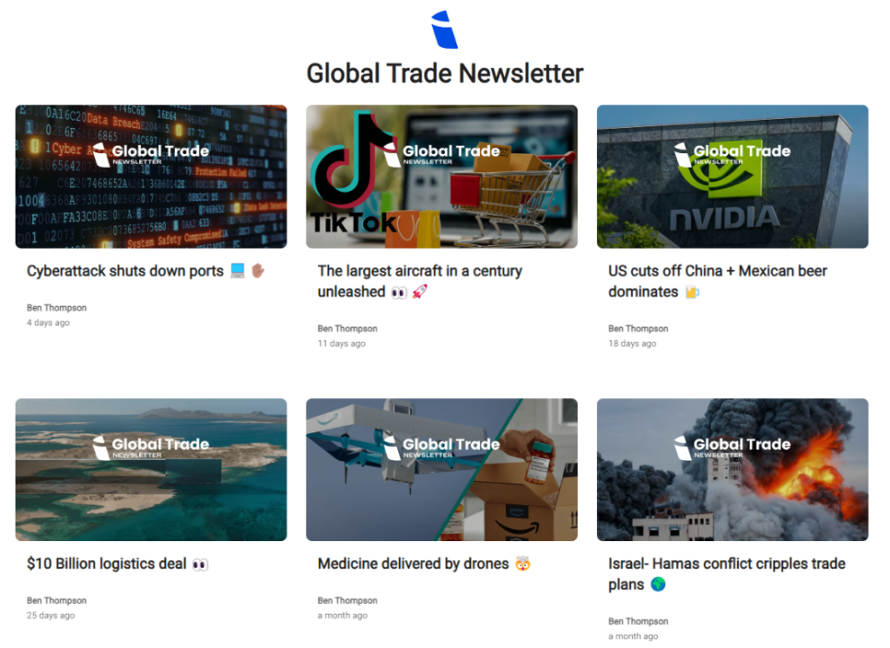Open the Amazon drone delivery thumbnail
The image size is (890, 648).
442,470
